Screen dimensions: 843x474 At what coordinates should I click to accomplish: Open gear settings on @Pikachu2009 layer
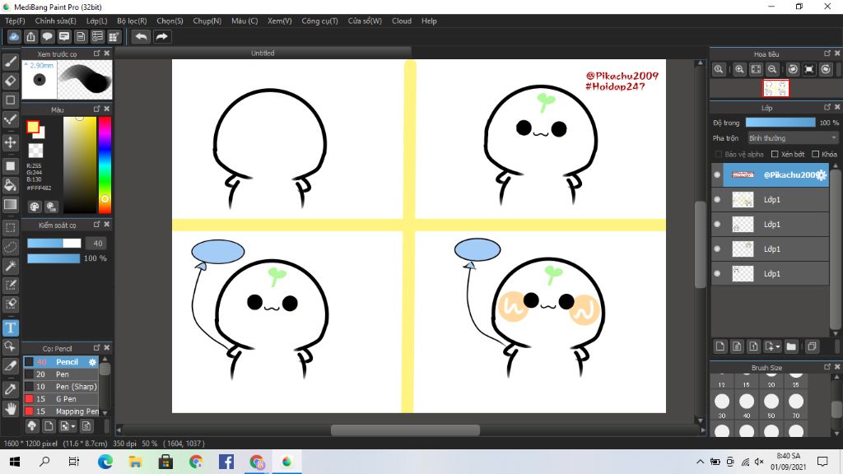click(822, 175)
